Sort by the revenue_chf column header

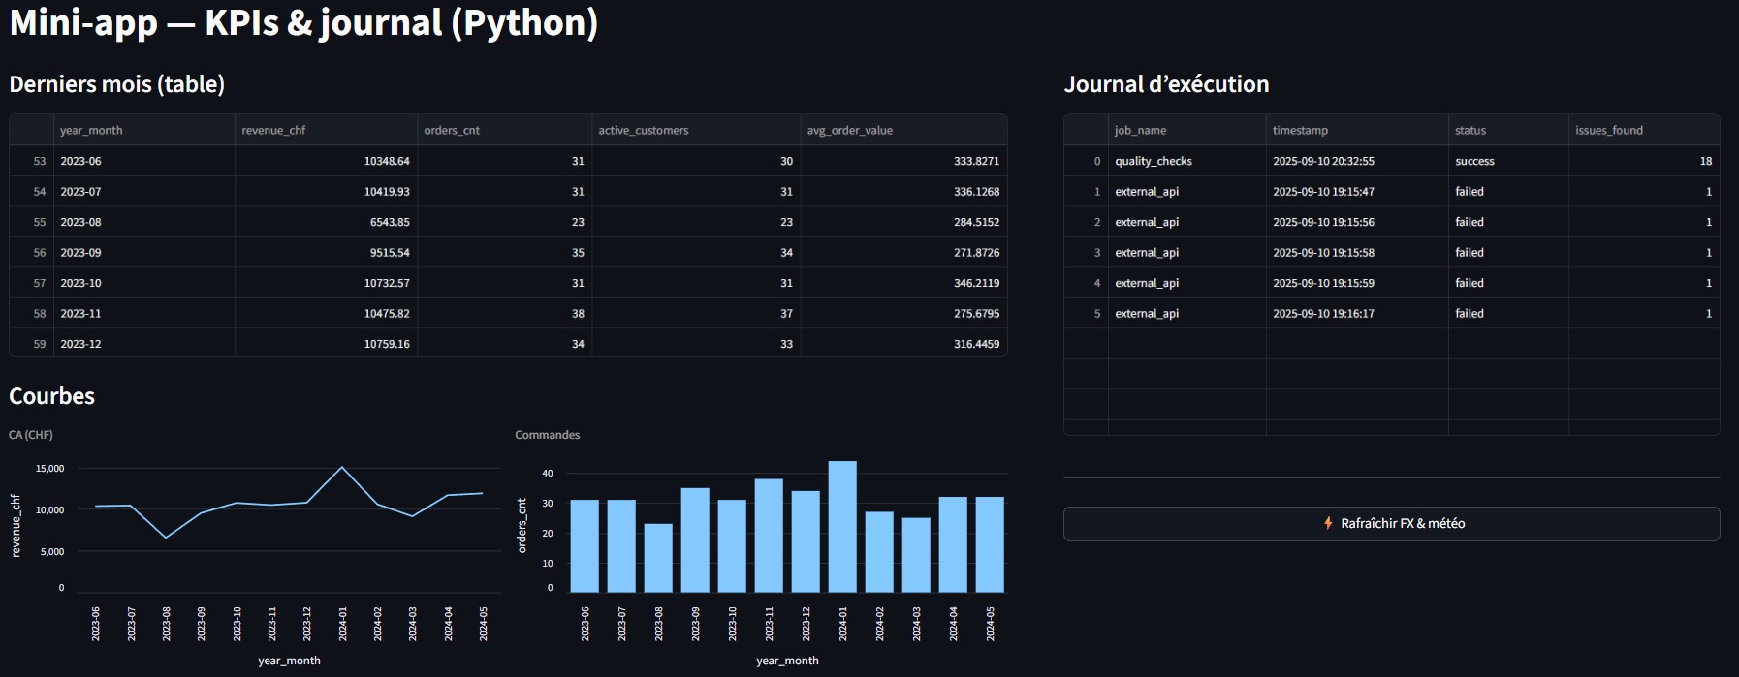[273, 131]
